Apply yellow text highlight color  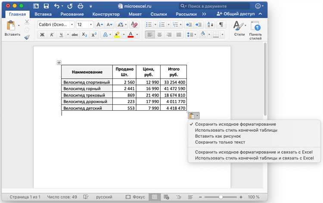tap(117, 34)
